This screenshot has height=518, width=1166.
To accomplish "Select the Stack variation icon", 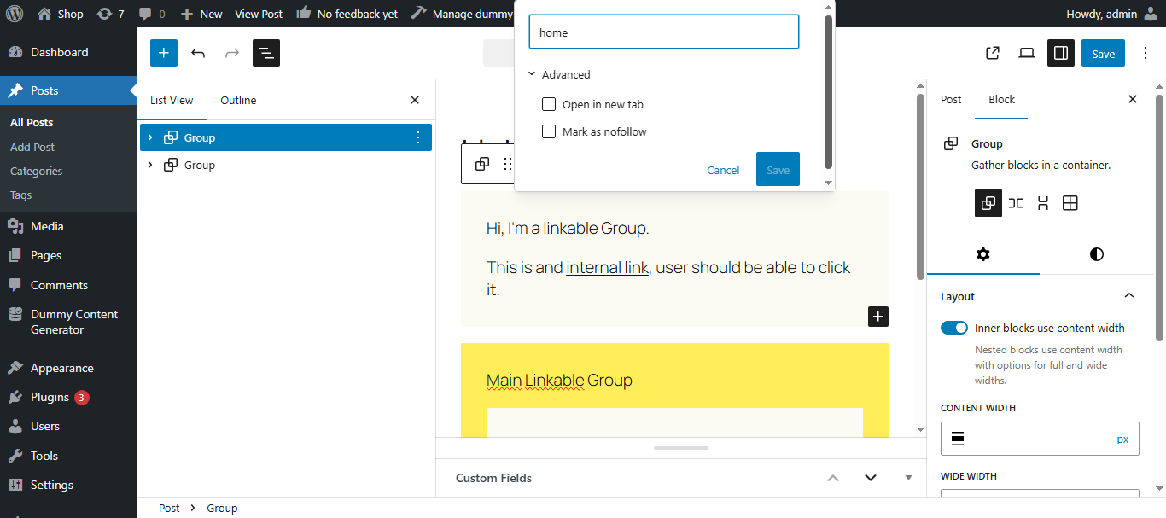I will (x=1043, y=203).
